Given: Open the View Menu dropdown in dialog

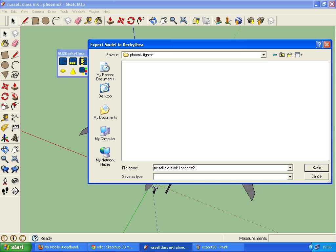Looking at the screenshot, I should point(298,55).
